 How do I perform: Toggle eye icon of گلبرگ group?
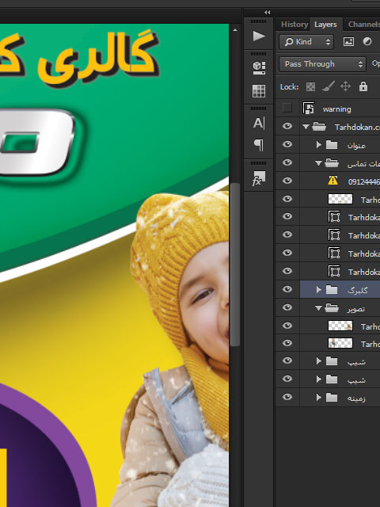(x=287, y=289)
